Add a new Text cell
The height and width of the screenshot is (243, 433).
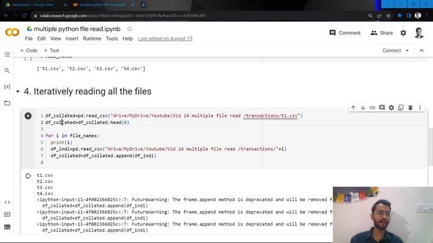[x=51, y=51]
